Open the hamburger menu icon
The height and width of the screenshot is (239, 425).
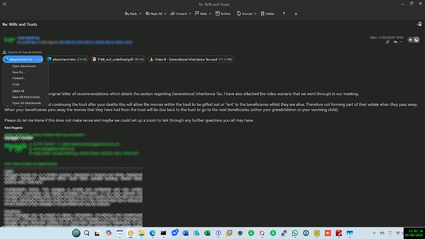pos(4,4)
